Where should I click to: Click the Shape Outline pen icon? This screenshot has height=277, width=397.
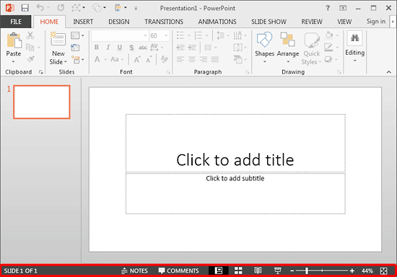pyautogui.click(x=328, y=48)
